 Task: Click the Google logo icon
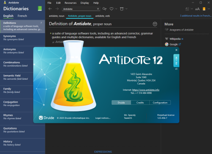point(167,44)
